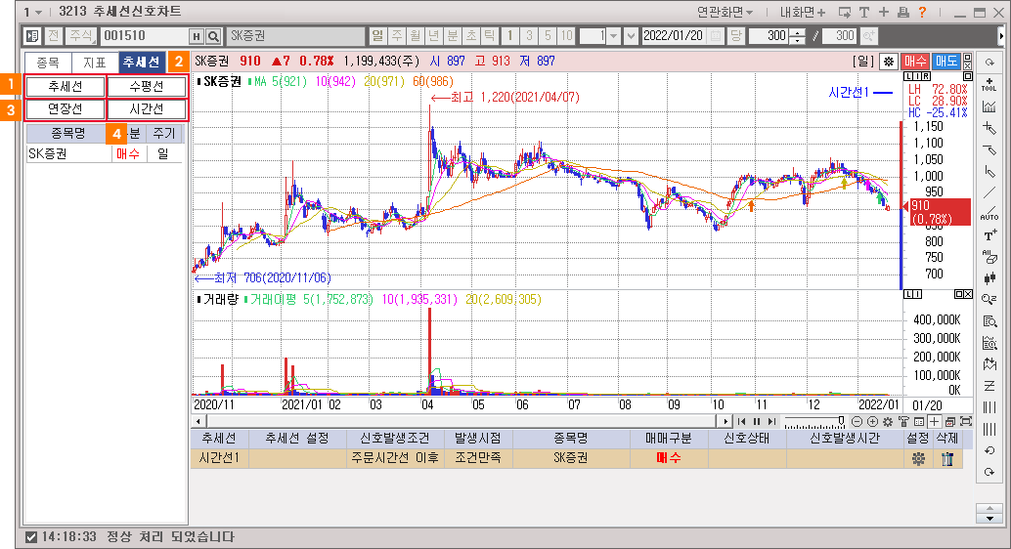
Task: Switch to 지표 tab
Action: pos(95,63)
